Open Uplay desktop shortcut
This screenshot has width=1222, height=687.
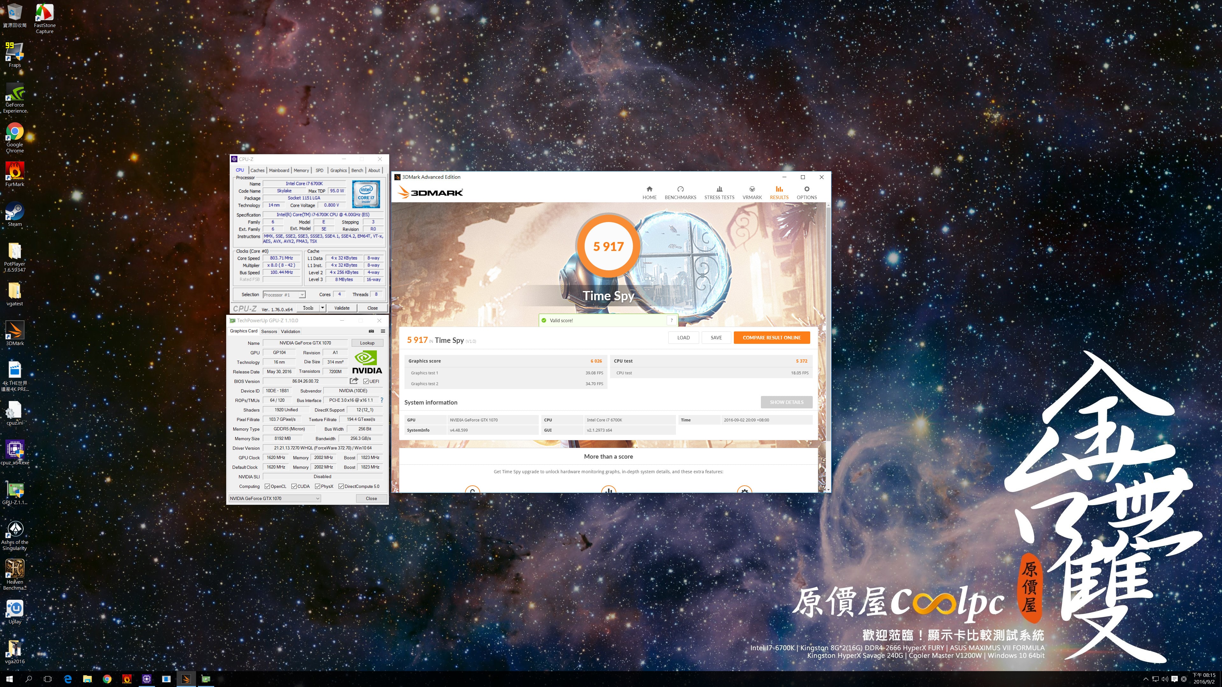(15, 612)
